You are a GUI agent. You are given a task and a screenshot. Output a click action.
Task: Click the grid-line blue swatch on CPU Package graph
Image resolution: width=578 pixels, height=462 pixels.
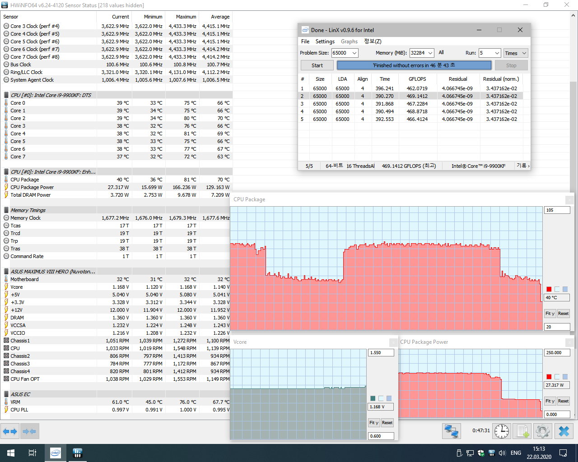[565, 289]
